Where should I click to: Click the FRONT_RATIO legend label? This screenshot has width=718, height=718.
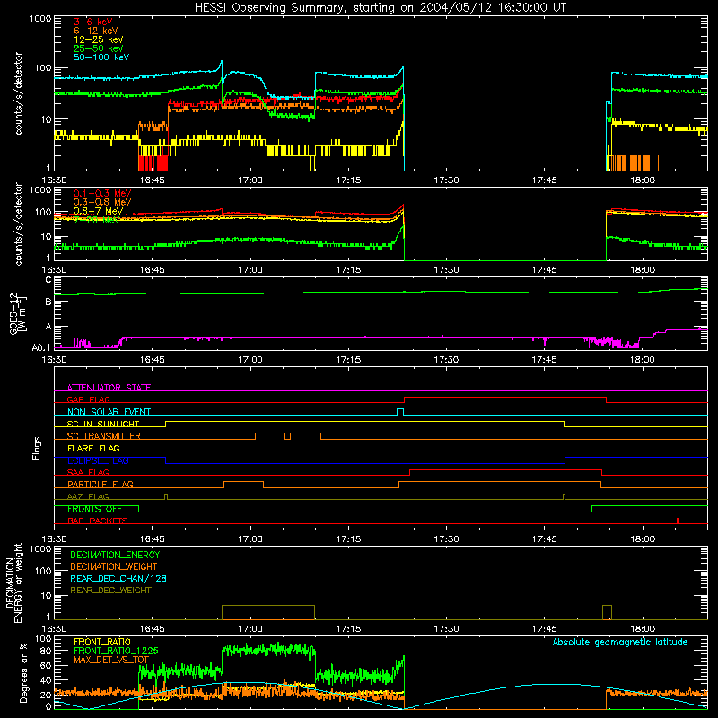pyautogui.click(x=102, y=642)
